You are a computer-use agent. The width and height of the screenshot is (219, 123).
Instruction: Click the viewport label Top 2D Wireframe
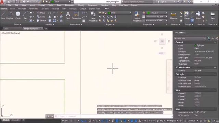pyautogui.click(x=10, y=33)
